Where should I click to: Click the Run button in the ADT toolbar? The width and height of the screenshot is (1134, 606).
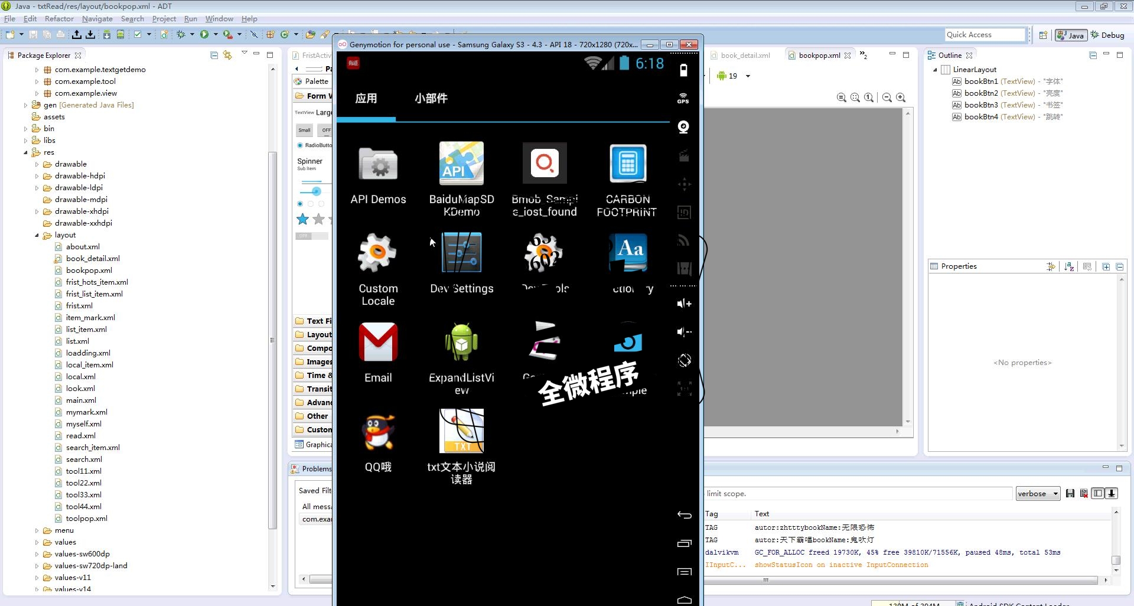click(x=204, y=34)
